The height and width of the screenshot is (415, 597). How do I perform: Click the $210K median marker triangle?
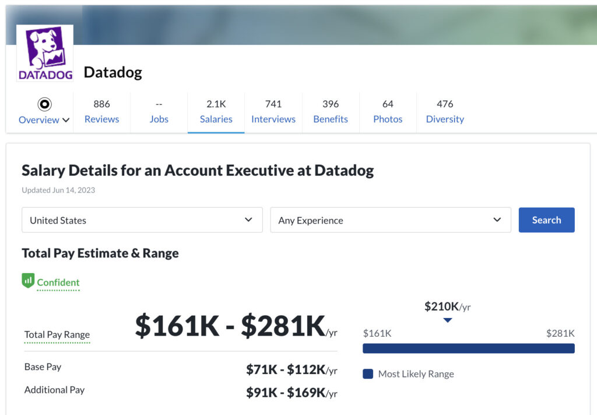448,320
